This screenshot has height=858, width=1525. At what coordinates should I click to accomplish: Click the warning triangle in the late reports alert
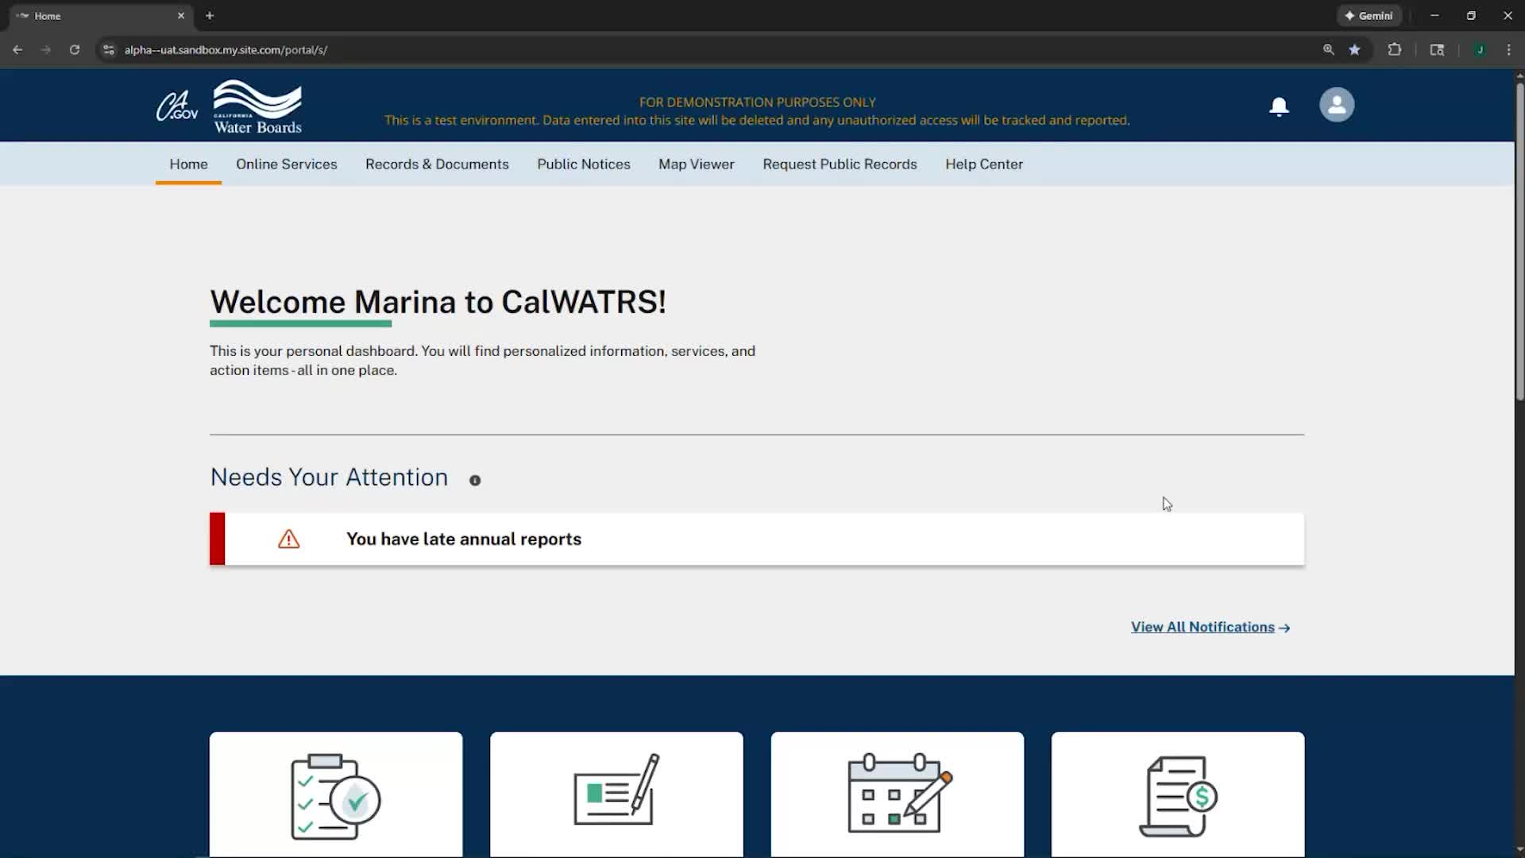pyautogui.click(x=288, y=539)
